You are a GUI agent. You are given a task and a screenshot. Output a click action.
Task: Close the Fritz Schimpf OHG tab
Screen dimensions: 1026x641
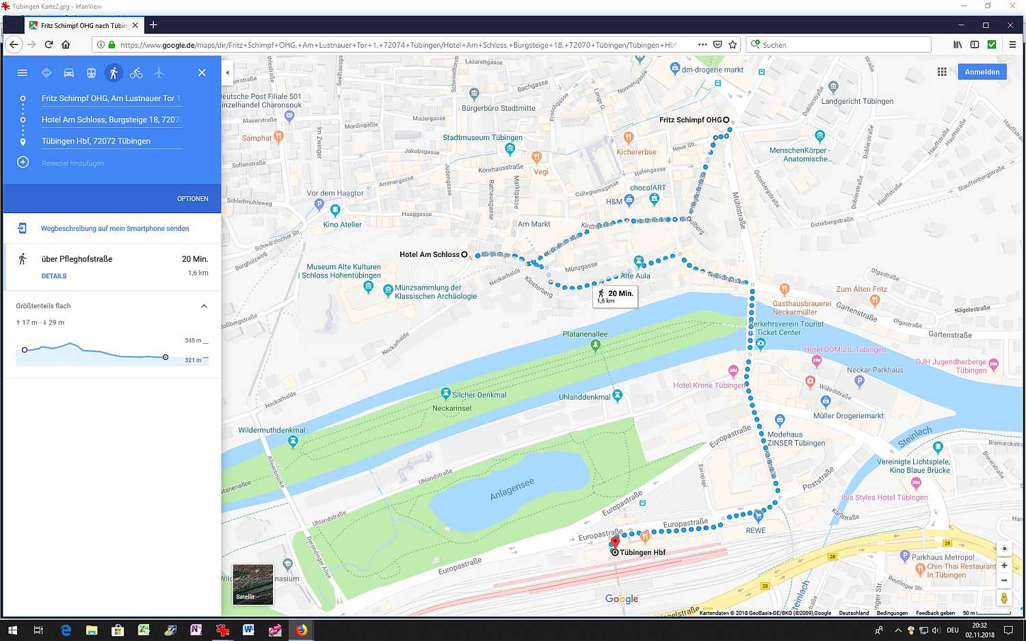coord(135,25)
